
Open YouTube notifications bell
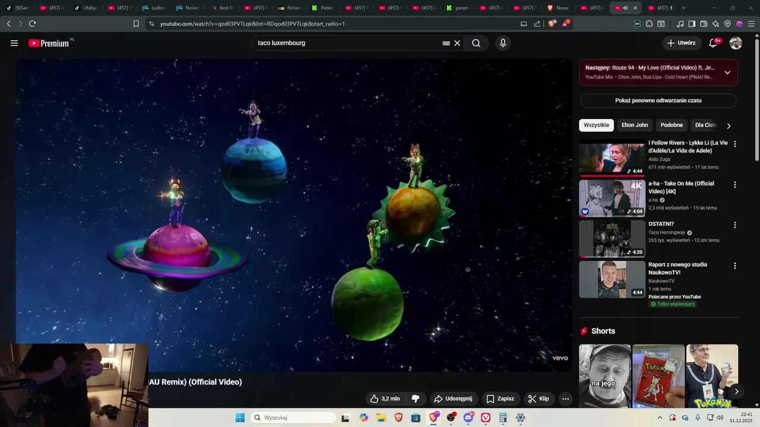click(713, 43)
